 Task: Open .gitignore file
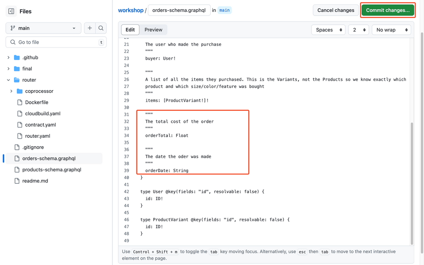33,147
